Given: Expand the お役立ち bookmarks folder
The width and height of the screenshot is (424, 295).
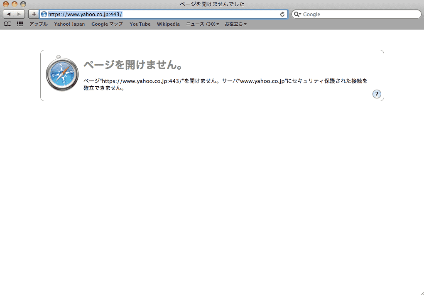Looking at the screenshot, I should [x=235, y=24].
